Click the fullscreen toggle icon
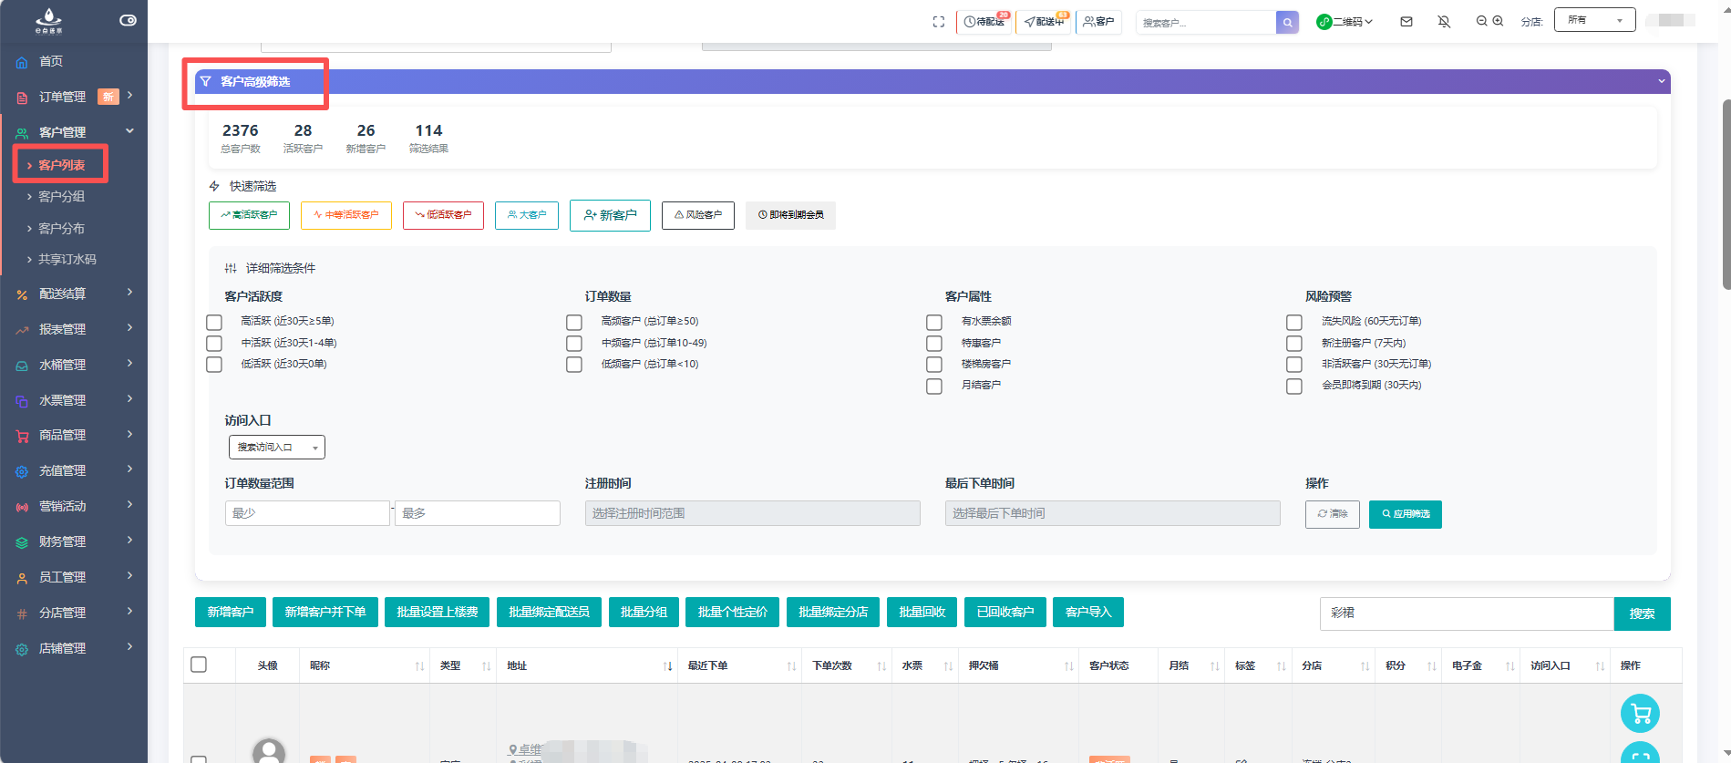The width and height of the screenshot is (1731, 763). tap(938, 22)
